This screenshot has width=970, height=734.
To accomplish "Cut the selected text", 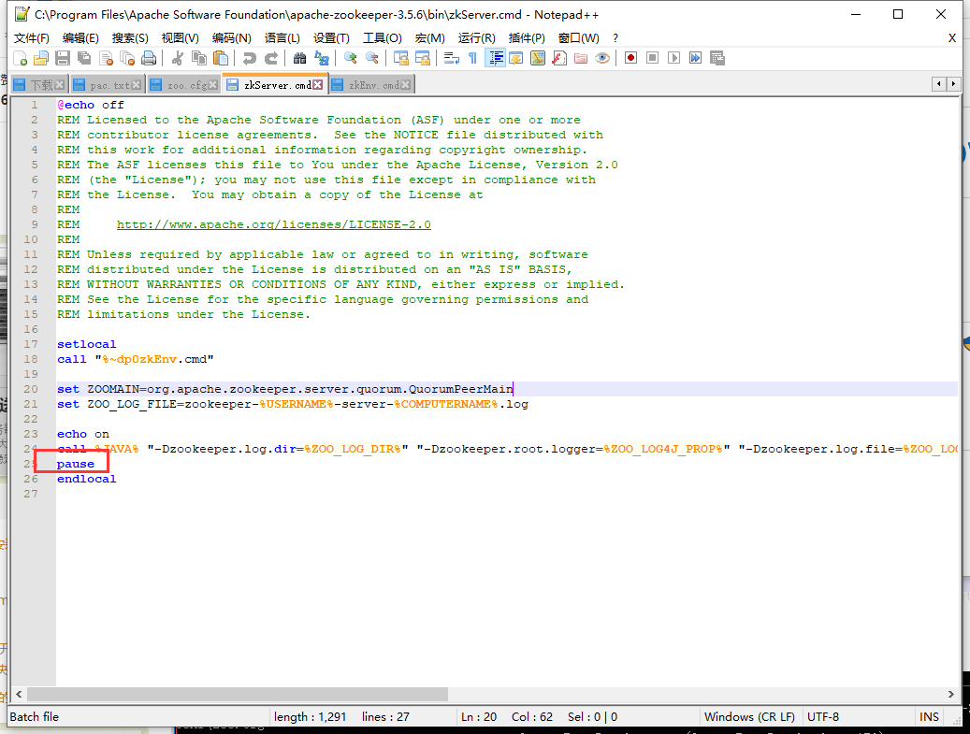I will coord(177,58).
